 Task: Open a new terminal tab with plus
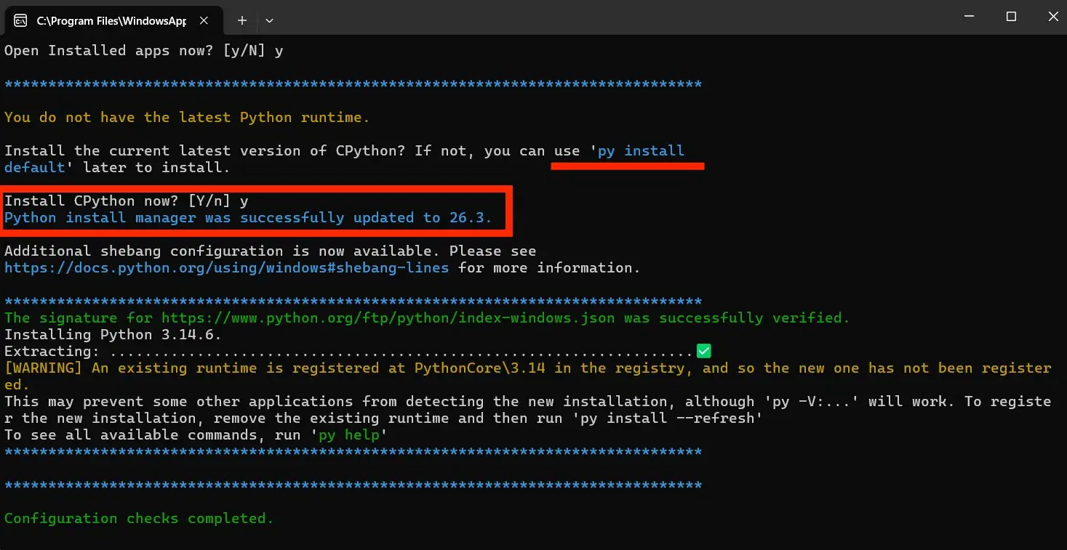(242, 20)
